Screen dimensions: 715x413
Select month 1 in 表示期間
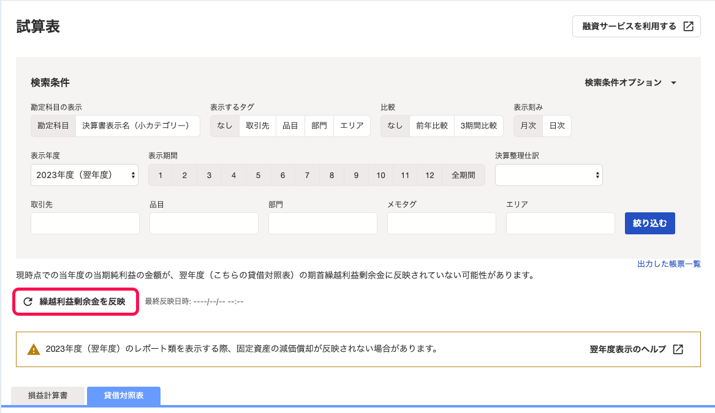161,176
